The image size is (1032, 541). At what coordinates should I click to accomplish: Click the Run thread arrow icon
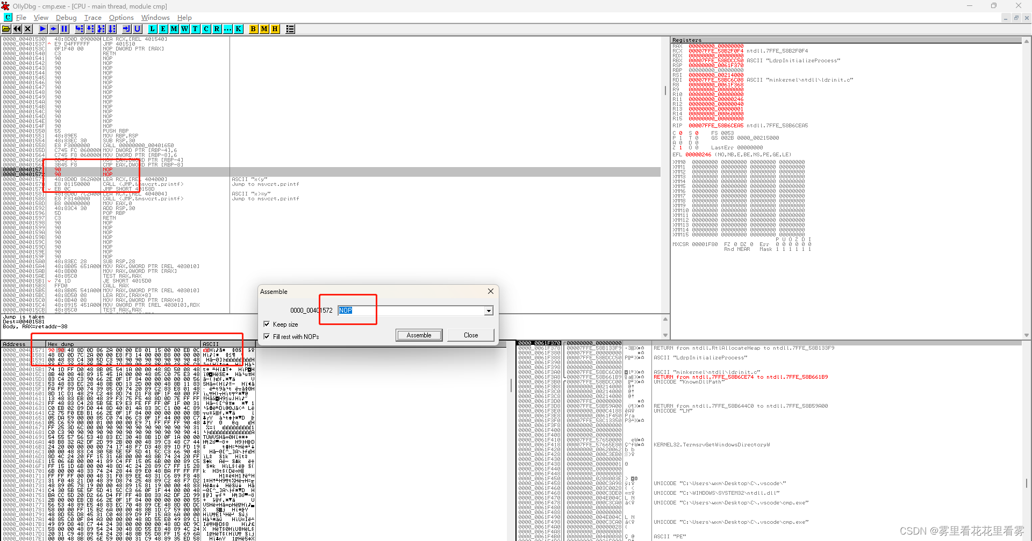pyautogui.click(x=54, y=29)
